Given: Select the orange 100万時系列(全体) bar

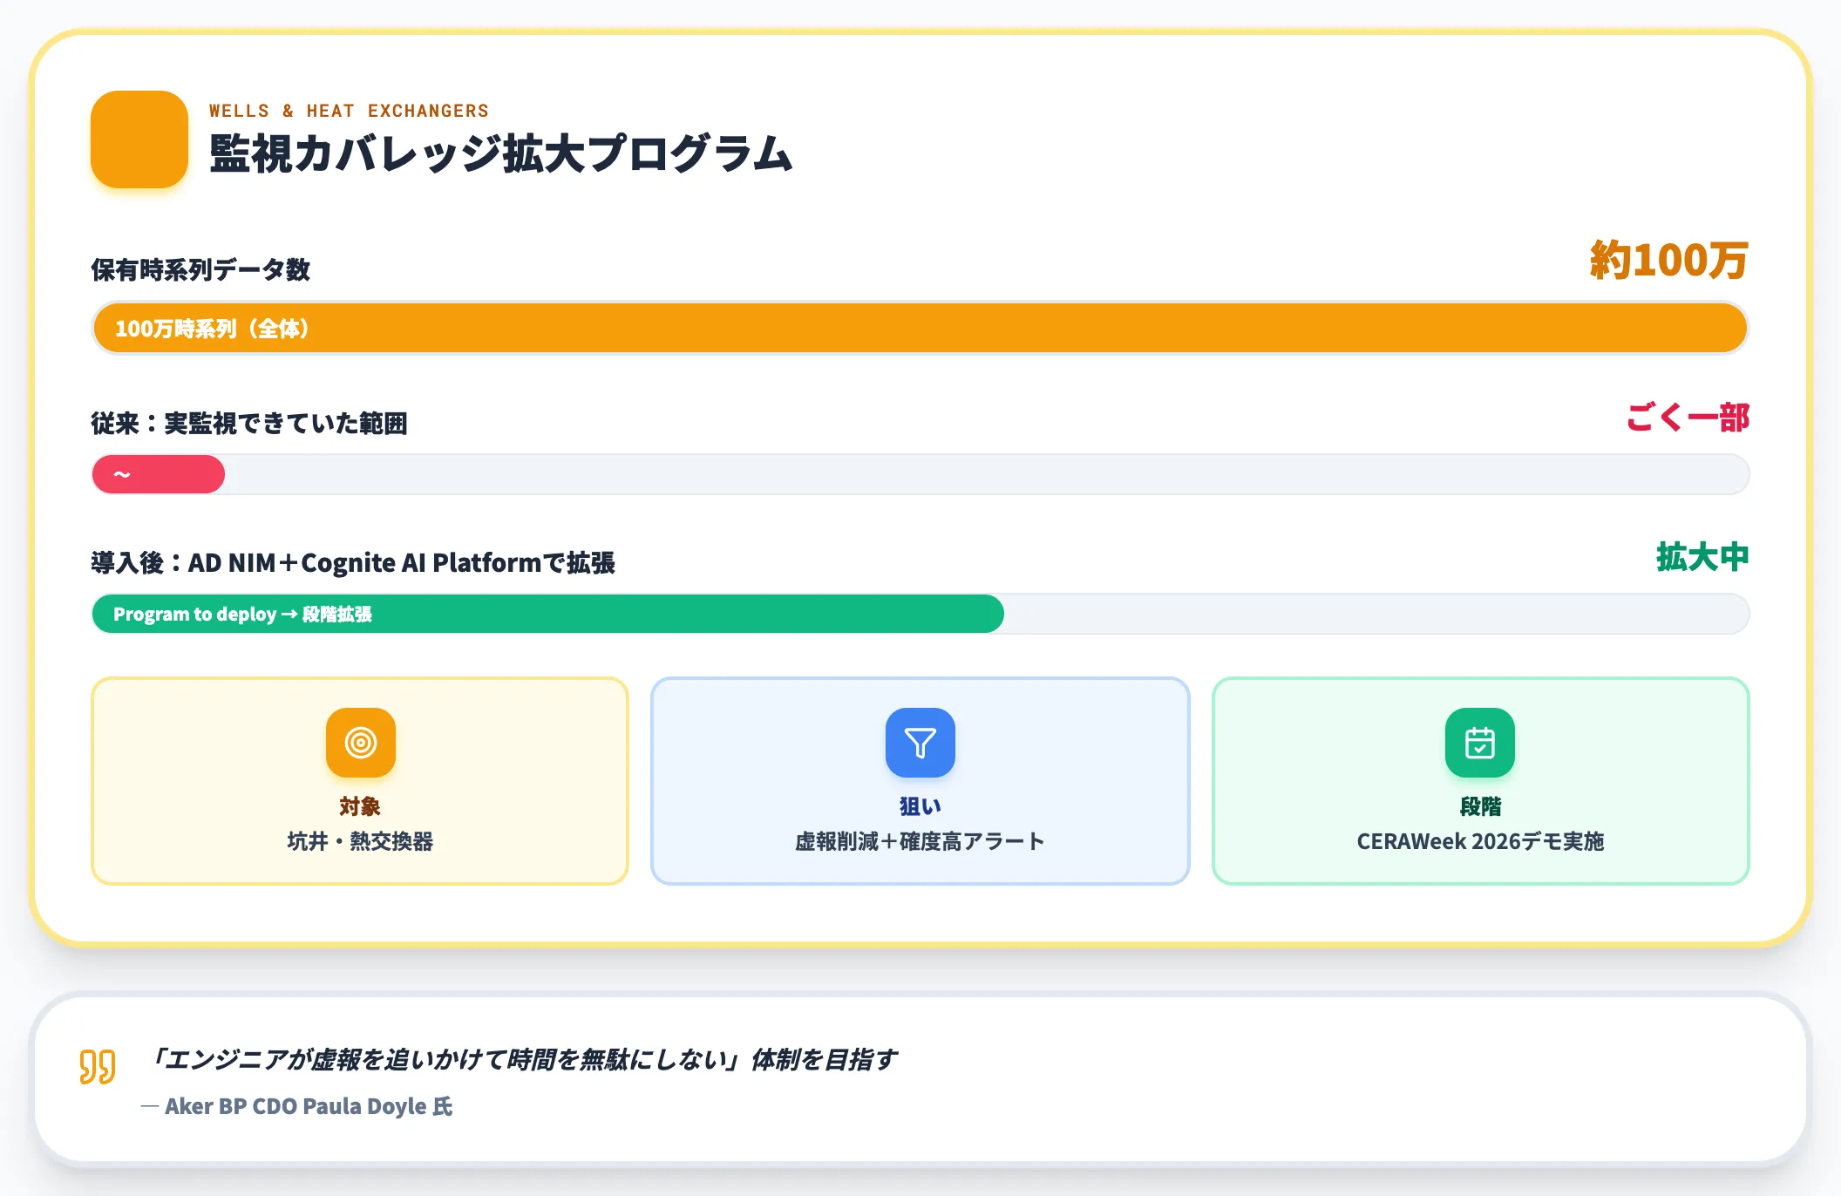Looking at the screenshot, I should (x=920, y=329).
